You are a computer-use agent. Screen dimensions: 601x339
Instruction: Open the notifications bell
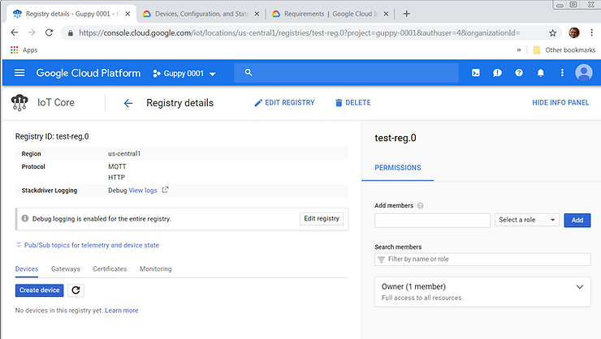coord(540,73)
